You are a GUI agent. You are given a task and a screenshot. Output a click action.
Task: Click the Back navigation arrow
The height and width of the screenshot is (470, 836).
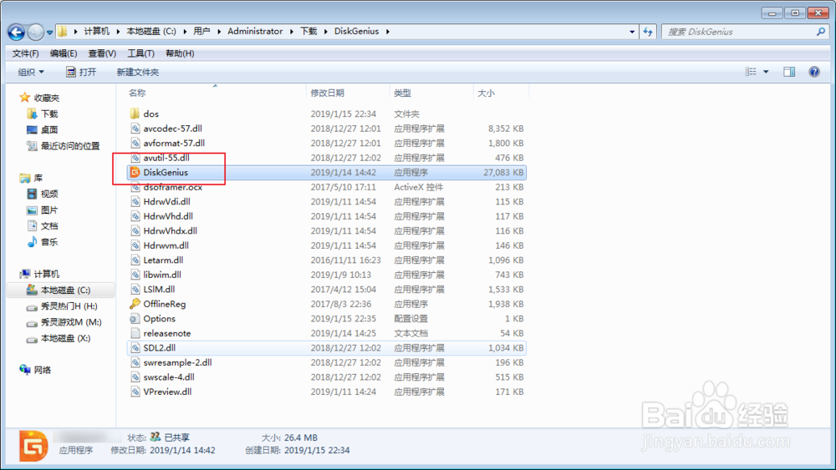tap(16, 33)
